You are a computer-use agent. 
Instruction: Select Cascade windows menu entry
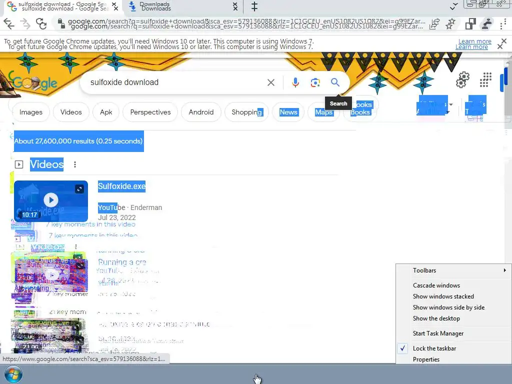tap(436, 285)
